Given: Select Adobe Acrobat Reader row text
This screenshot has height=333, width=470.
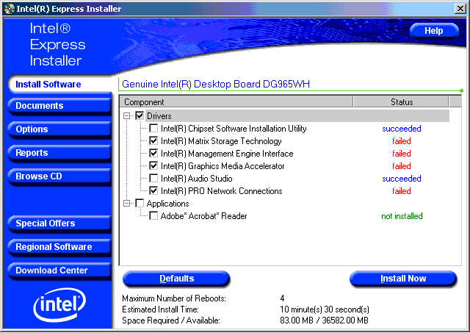Looking at the screenshot, I should [x=204, y=216].
